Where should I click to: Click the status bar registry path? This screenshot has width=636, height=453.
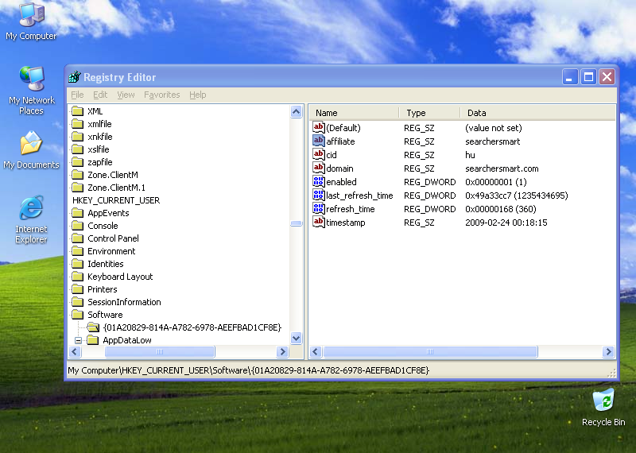[248, 370]
